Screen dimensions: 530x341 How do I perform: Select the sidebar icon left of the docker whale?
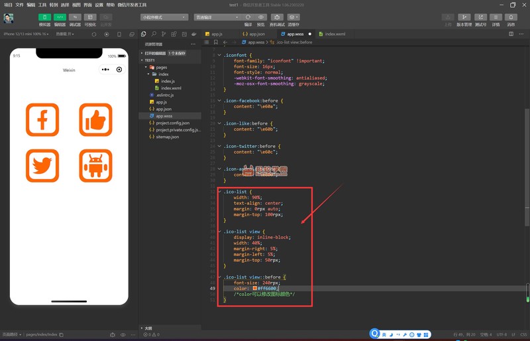(184, 34)
